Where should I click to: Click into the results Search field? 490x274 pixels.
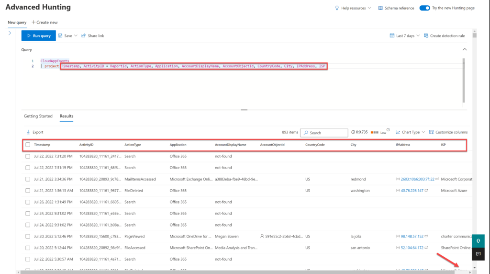(x=324, y=133)
